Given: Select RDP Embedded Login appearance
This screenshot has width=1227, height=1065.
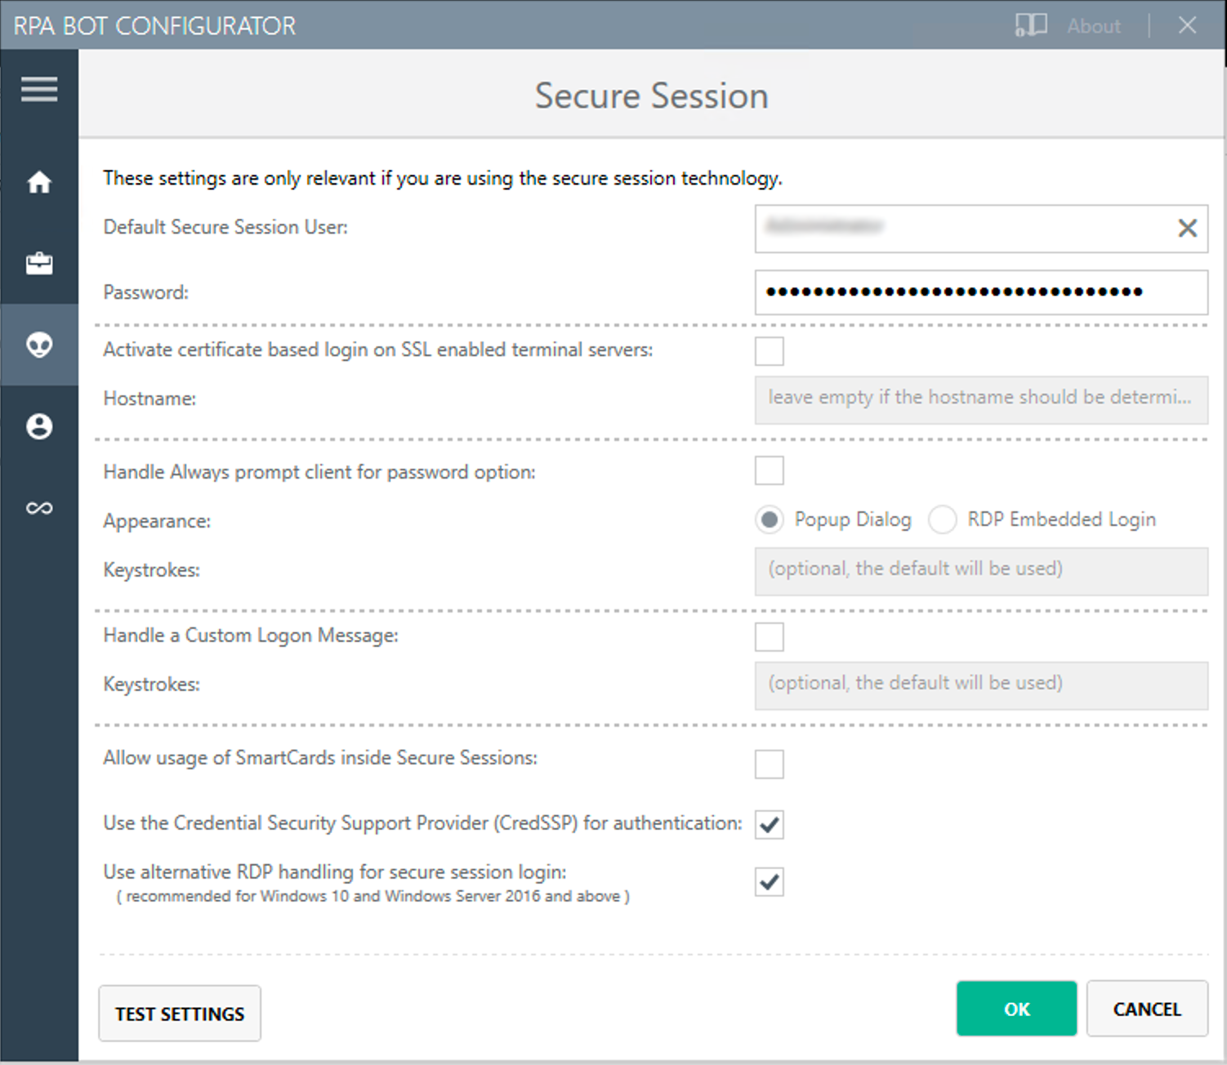Looking at the screenshot, I should pos(943,519).
